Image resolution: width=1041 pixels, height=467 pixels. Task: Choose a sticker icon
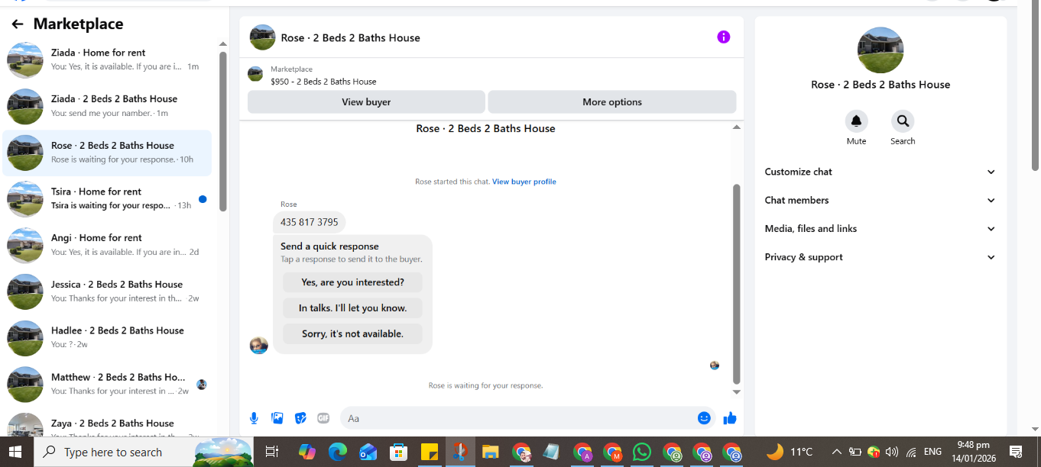click(300, 418)
